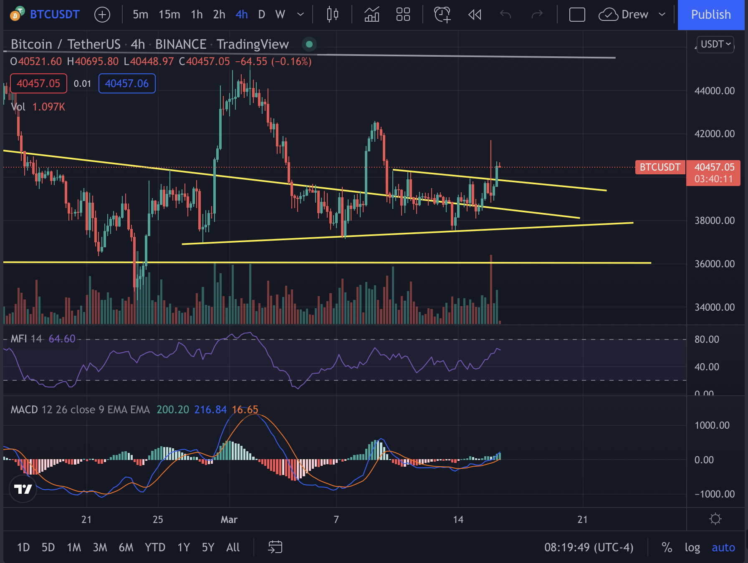Redo the last chart action
Viewport: 748px width, 563px height.
click(x=537, y=15)
